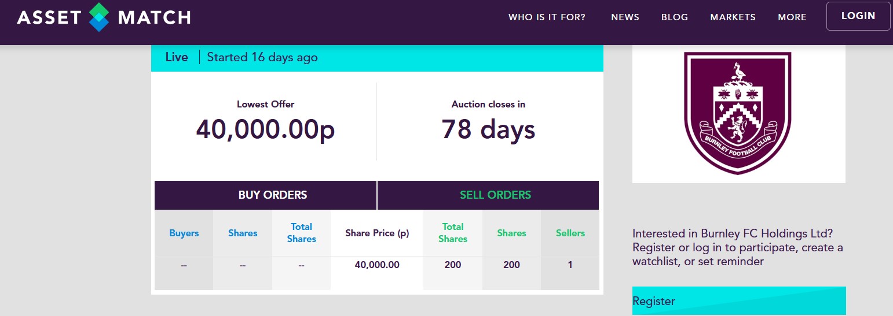Click the Buyers column header
Screen dimensions: 893x316
click(x=184, y=233)
